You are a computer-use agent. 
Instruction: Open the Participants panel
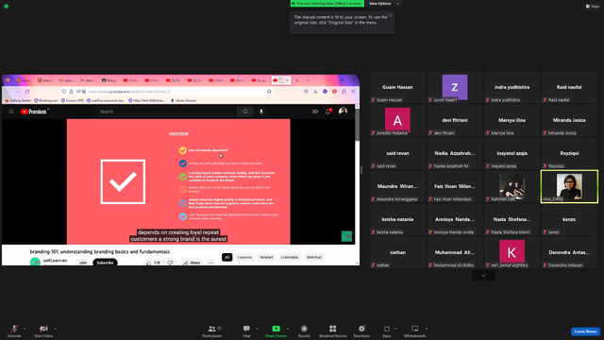212,331
